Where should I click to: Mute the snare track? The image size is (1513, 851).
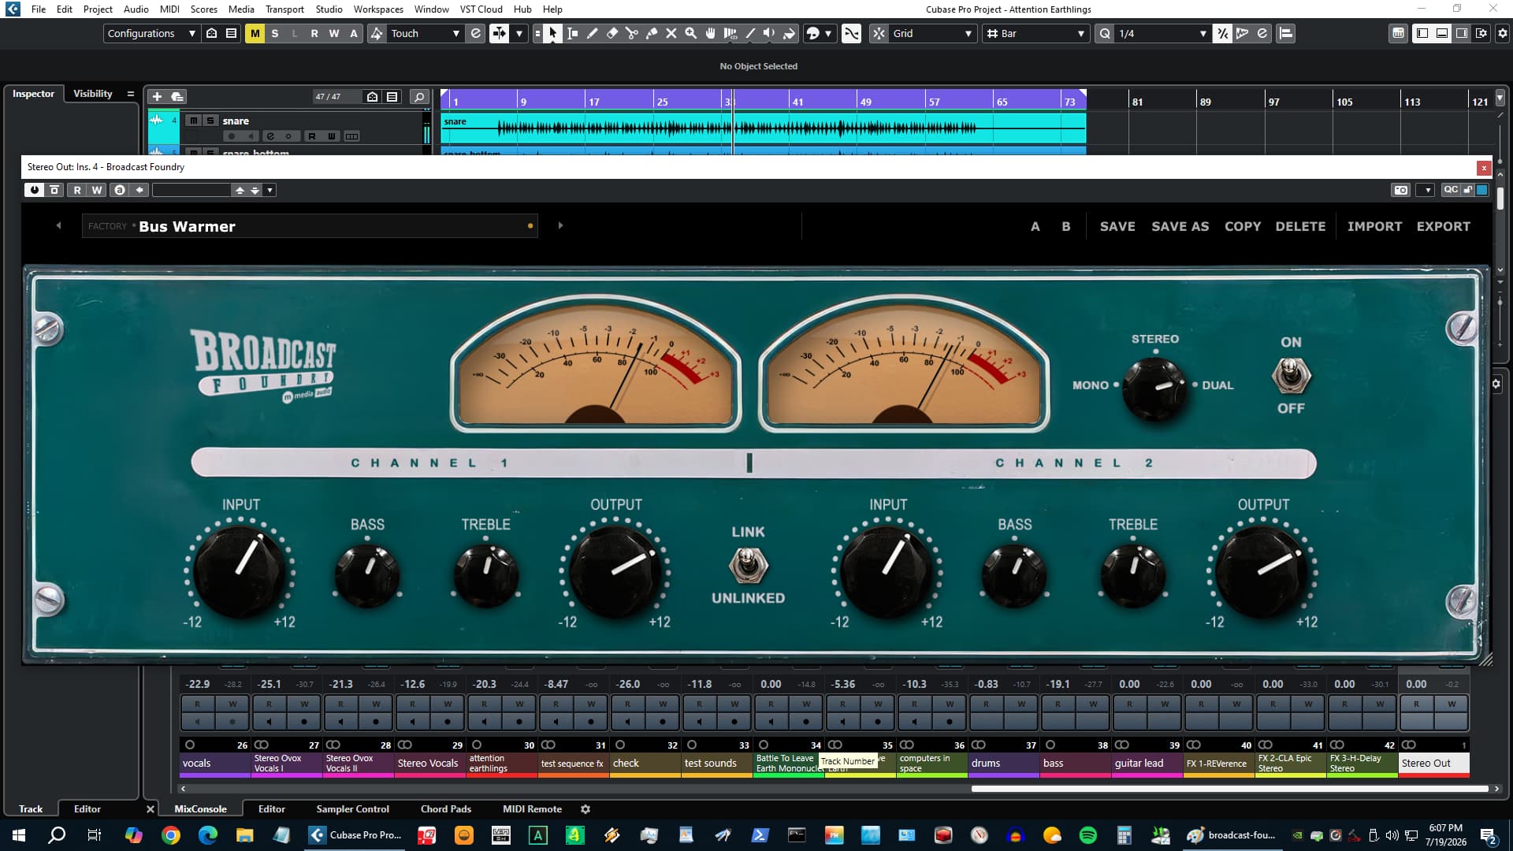tap(193, 121)
